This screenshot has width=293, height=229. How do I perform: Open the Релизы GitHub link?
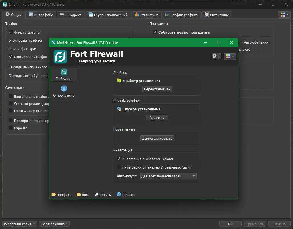click(103, 195)
